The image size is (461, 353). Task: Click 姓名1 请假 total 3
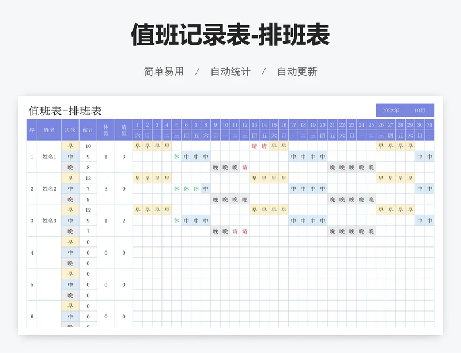124,157
